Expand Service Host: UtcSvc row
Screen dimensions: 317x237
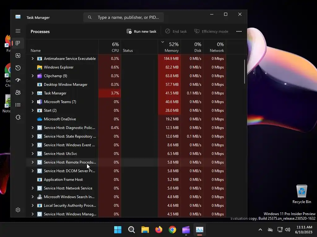[33, 154]
